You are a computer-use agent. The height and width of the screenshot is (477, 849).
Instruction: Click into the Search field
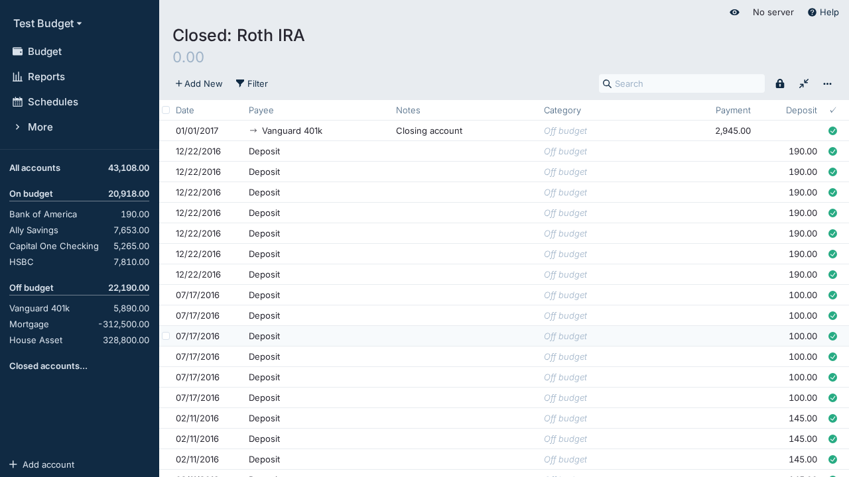coord(686,83)
